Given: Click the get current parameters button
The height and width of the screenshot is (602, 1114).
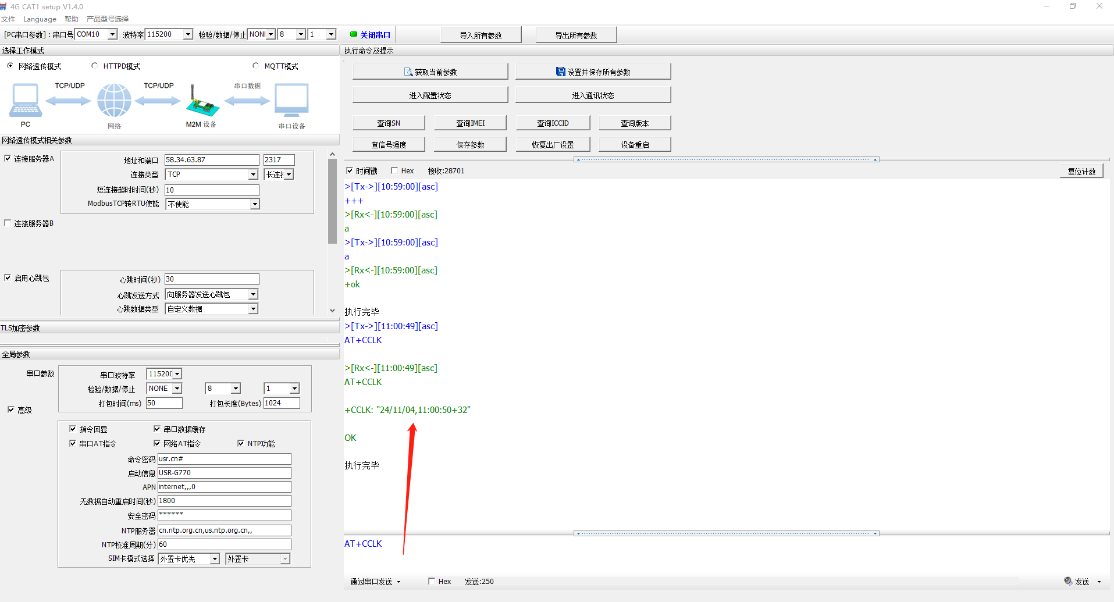Looking at the screenshot, I should point(430,72).
